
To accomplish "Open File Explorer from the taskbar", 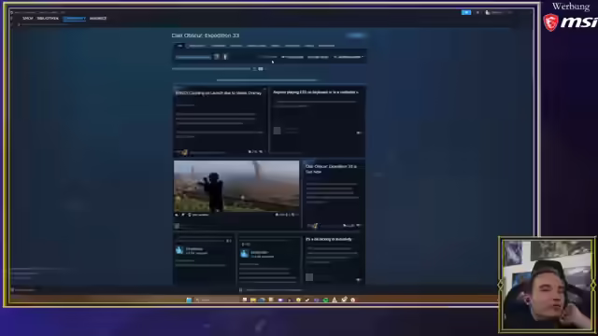I will click(x=253, y=301).
